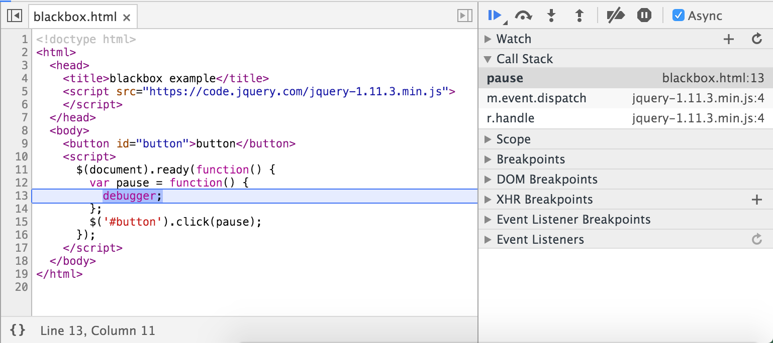This screenshot has width=773, height=343.
Task: Resume script execution
Action: pos(495,16)
